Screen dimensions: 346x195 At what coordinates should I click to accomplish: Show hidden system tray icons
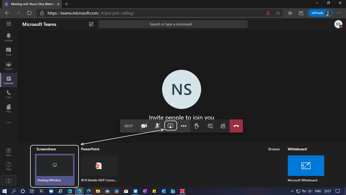(292, 191)
